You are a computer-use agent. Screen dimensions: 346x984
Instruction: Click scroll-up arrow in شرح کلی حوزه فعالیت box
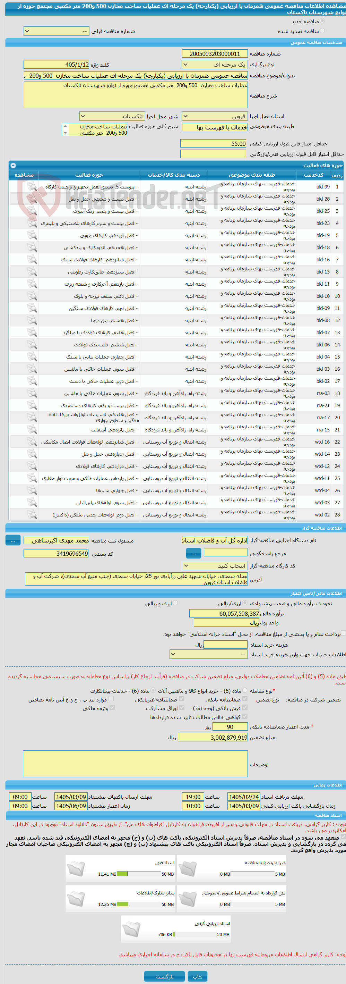65,126
